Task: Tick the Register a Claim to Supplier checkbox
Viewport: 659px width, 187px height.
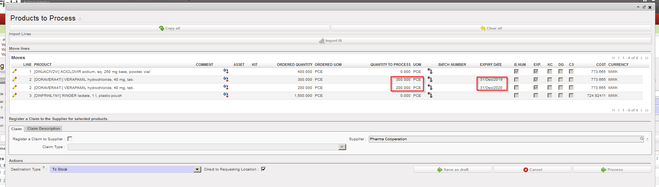Action: pos(70,139)
